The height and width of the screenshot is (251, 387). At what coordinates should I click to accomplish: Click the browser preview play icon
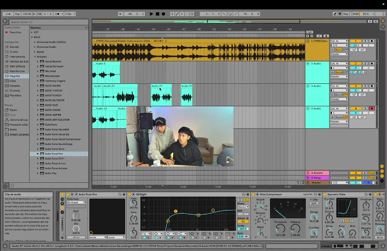pyautogui.click(x=5, y=21)
